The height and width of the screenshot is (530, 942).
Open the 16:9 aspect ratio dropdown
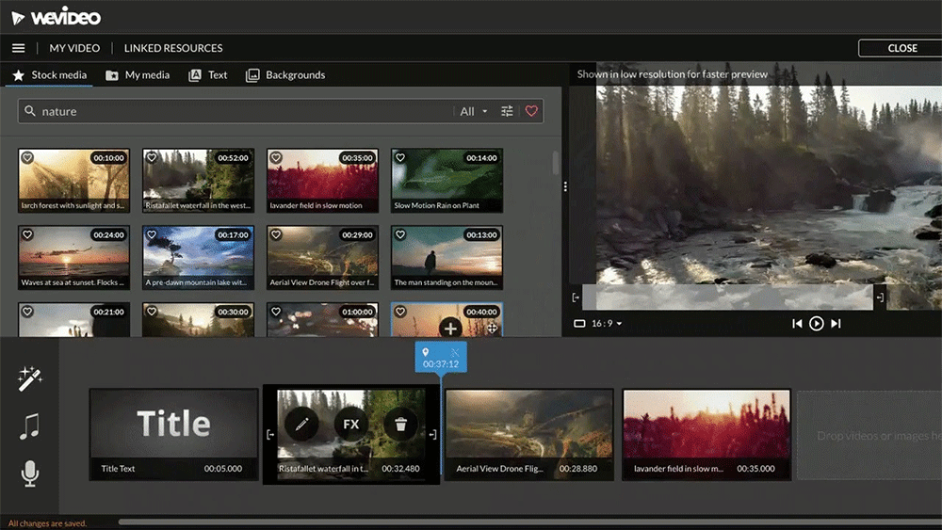click(x=598, y=324)
